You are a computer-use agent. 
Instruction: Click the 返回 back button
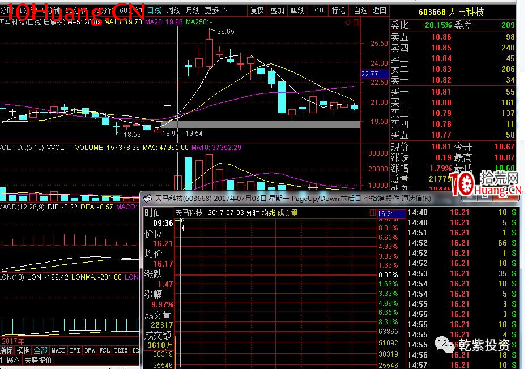coord(379,10)
